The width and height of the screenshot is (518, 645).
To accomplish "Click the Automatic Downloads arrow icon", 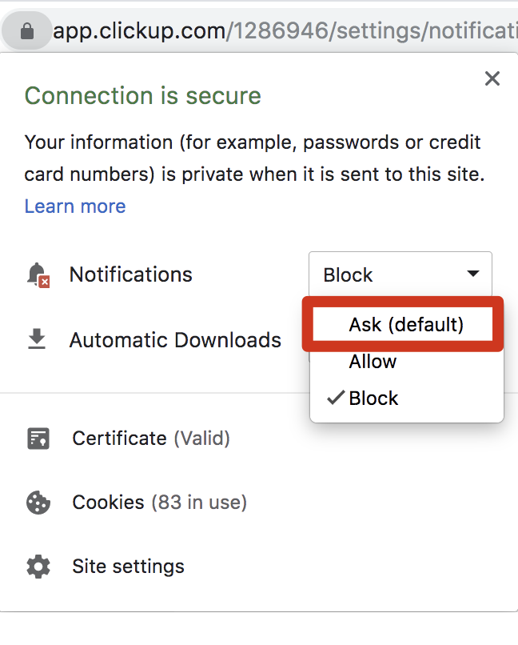I will click(x=37, y=339).
